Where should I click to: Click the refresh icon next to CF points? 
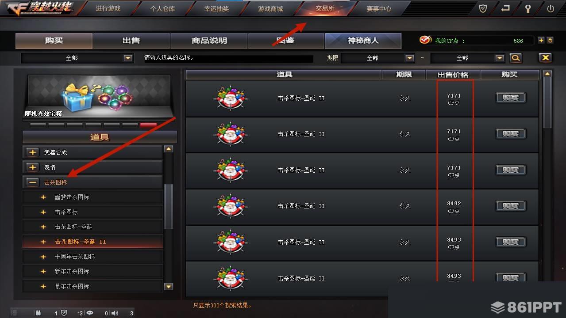(x=550, y=40)
